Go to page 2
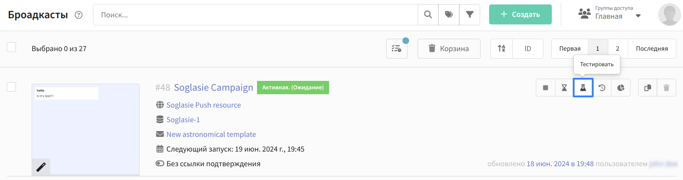The image size is (683, 180). click(618, 48)
